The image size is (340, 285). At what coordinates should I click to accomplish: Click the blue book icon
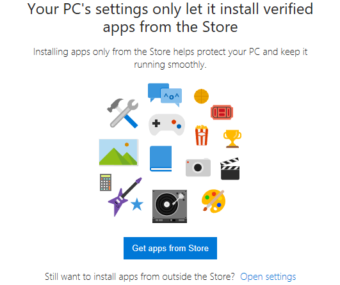tap(161, 158)
